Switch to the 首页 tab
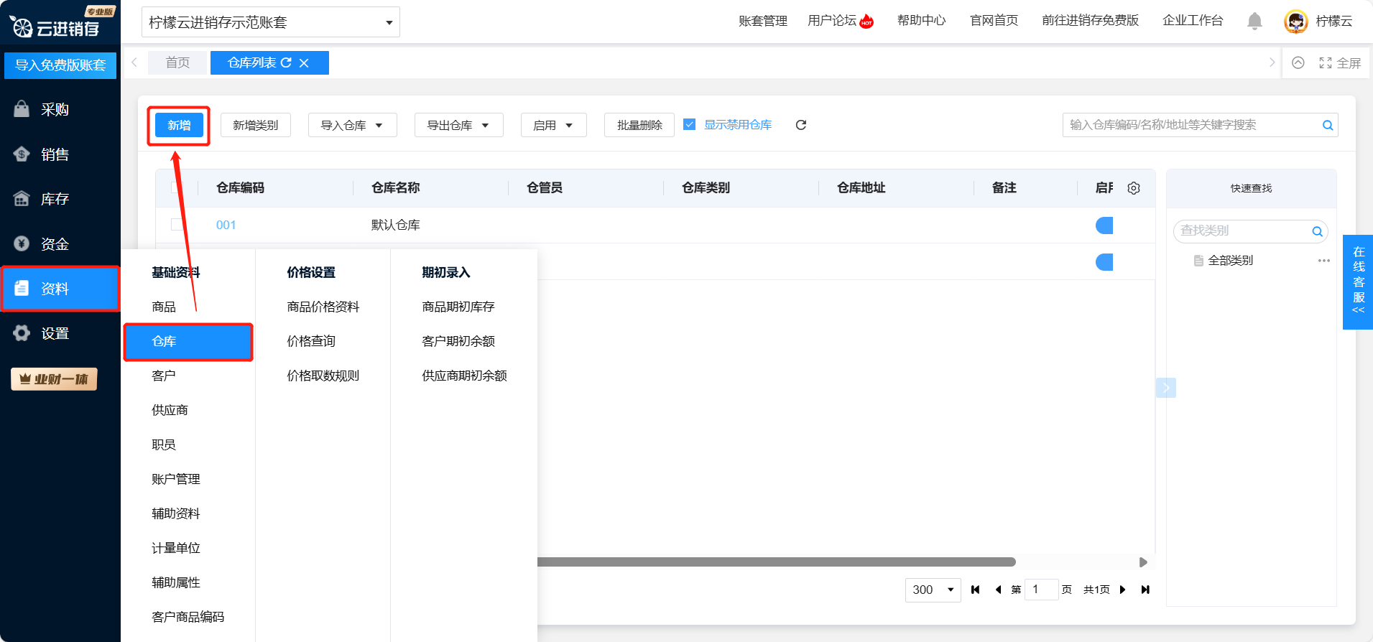Image resolution: width=1373 pixels, height=642 pixels. point(177,63)
